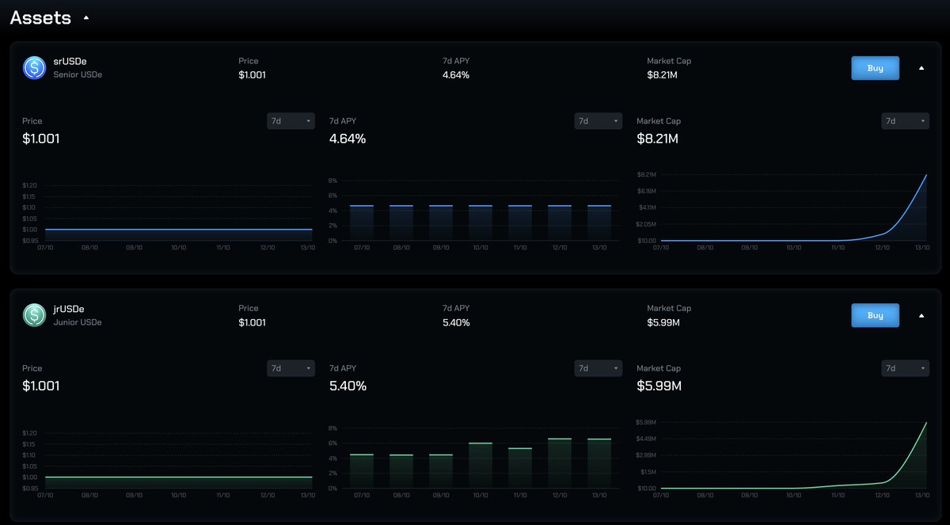The width and height of the screenshot is (950, 525).
Task: Open srUSDe Market Cap range dropdown
Action: tap(905, 121)
